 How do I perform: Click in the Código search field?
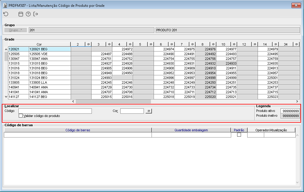[55, 111]
